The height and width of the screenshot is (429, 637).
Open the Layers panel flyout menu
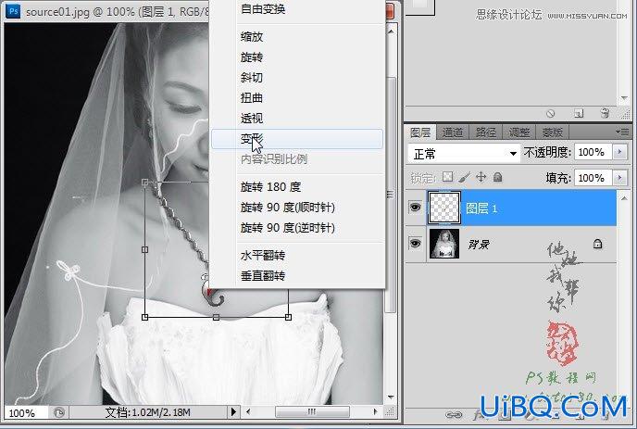[x=622, y=132]
